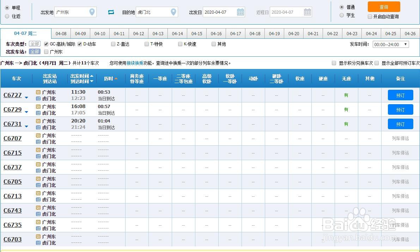
Task: Swap departure and destination stations
Action: (x=111, y=12)
